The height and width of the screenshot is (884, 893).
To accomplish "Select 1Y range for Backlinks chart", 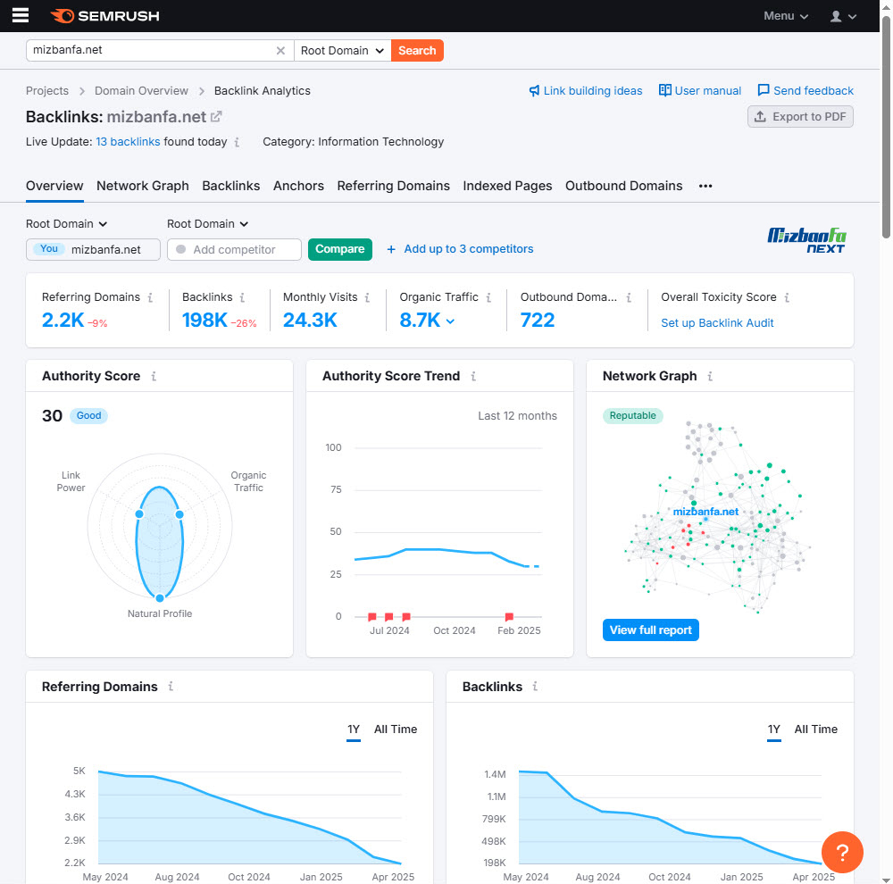I will tap(774, 730).
